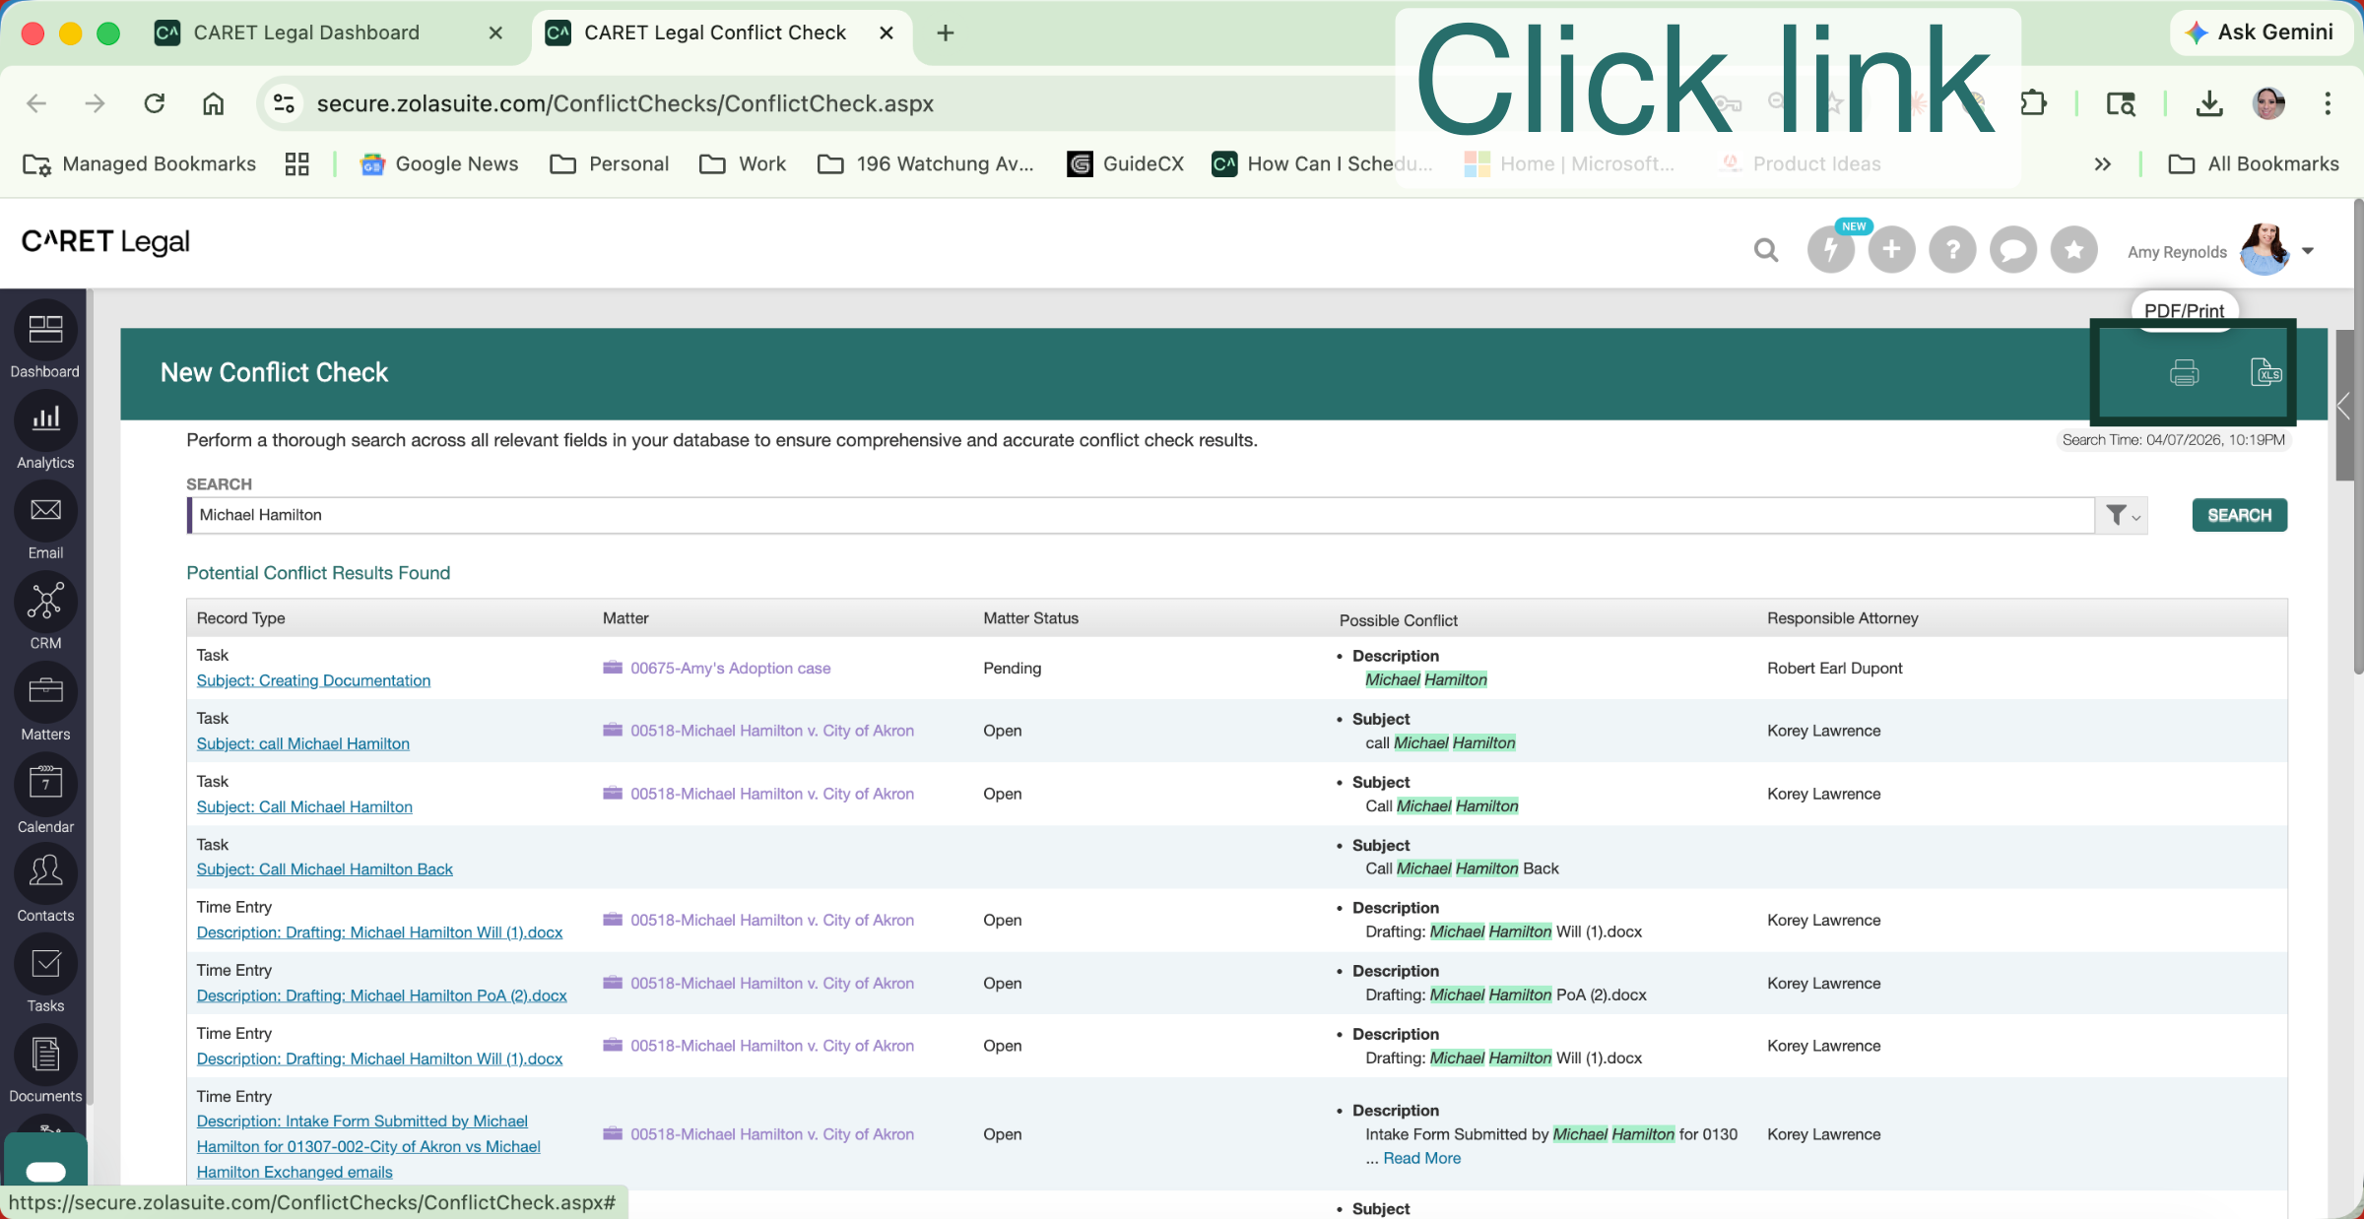Viewport: 2364px width, 1219px height.
Task: Open the All Bookmarks folder
Action: 2254,163
